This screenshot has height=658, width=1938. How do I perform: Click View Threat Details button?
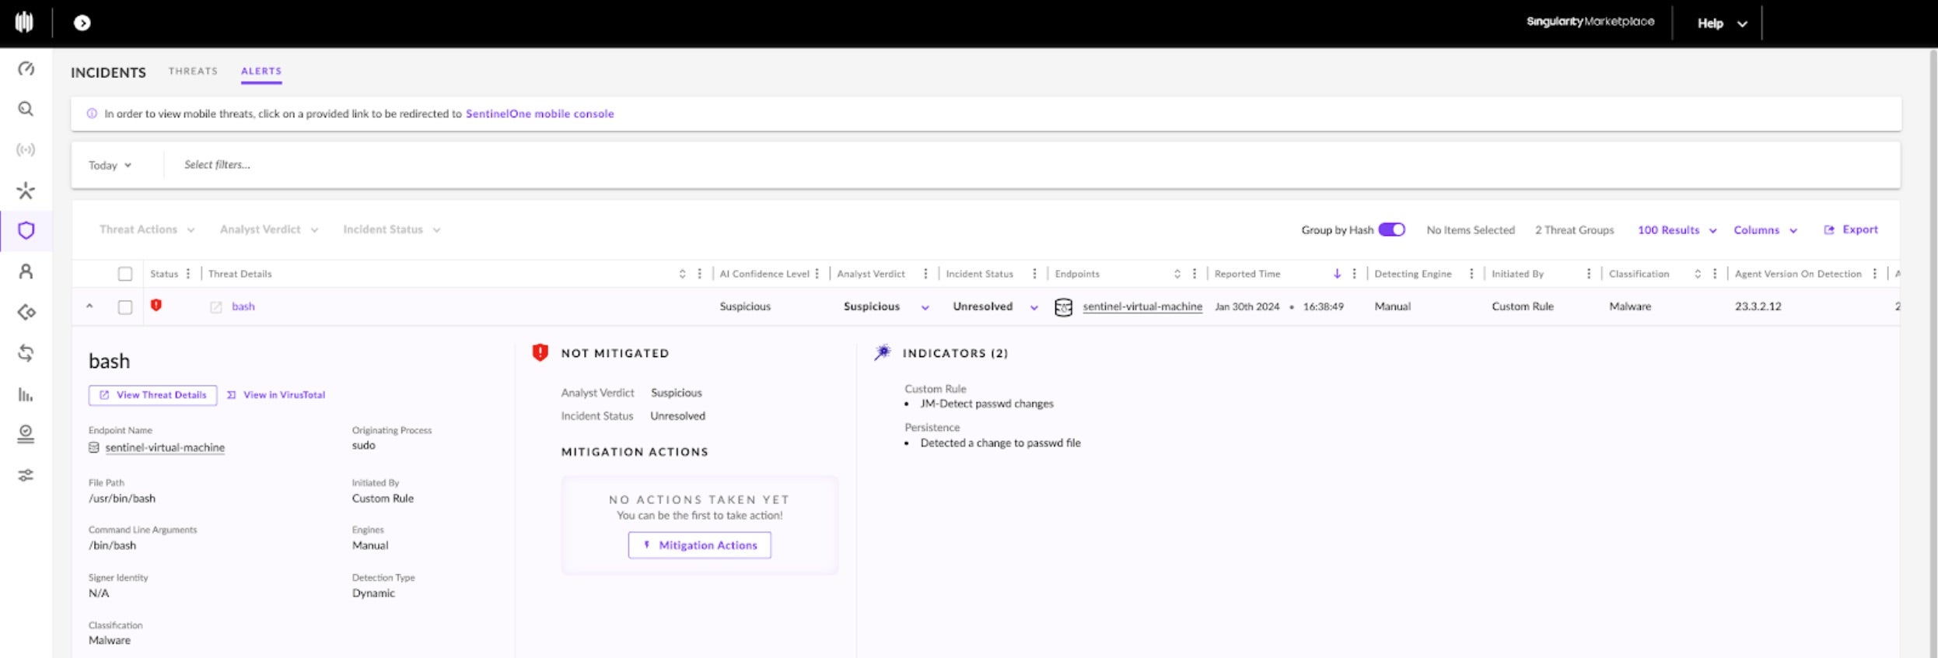152,395
